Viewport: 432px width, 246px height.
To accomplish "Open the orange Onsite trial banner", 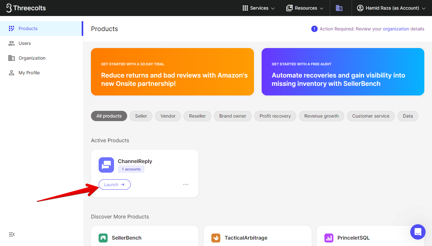I will click(172, 72).
